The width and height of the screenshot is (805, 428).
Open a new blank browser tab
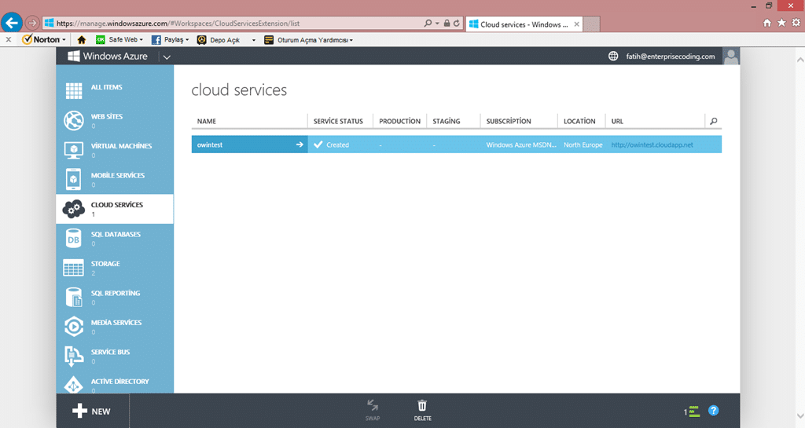pos(591,24)
